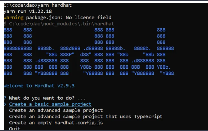Click the "Welcome to Hardhat v2.9.3" line
Image resolution: width=208 pixels, height=131 pixels.
pyautogui.click(x=39, y=86)
